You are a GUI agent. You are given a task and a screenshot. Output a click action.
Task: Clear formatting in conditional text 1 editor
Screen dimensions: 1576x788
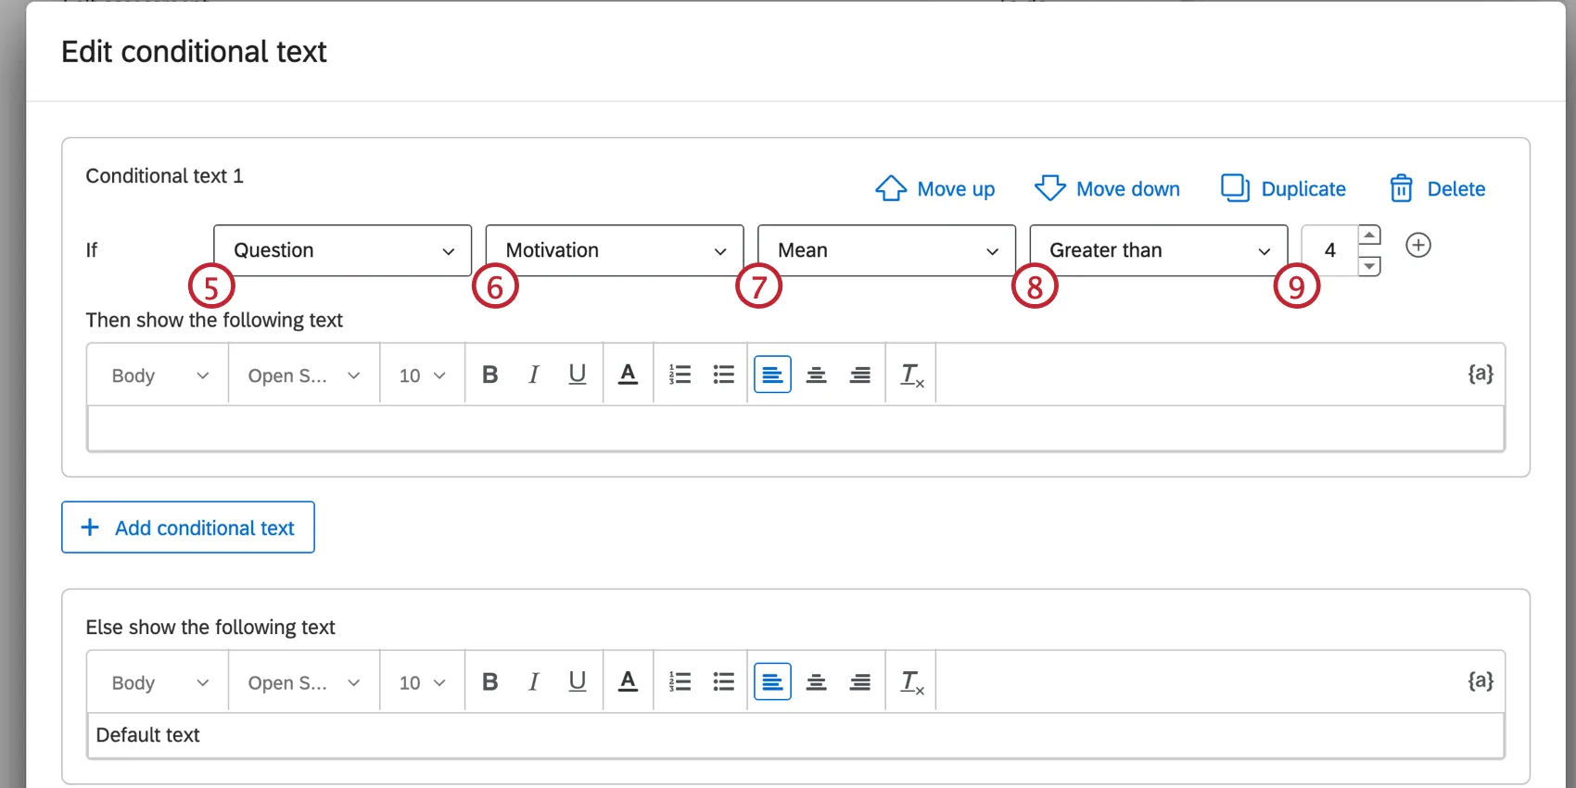point(911,375)
